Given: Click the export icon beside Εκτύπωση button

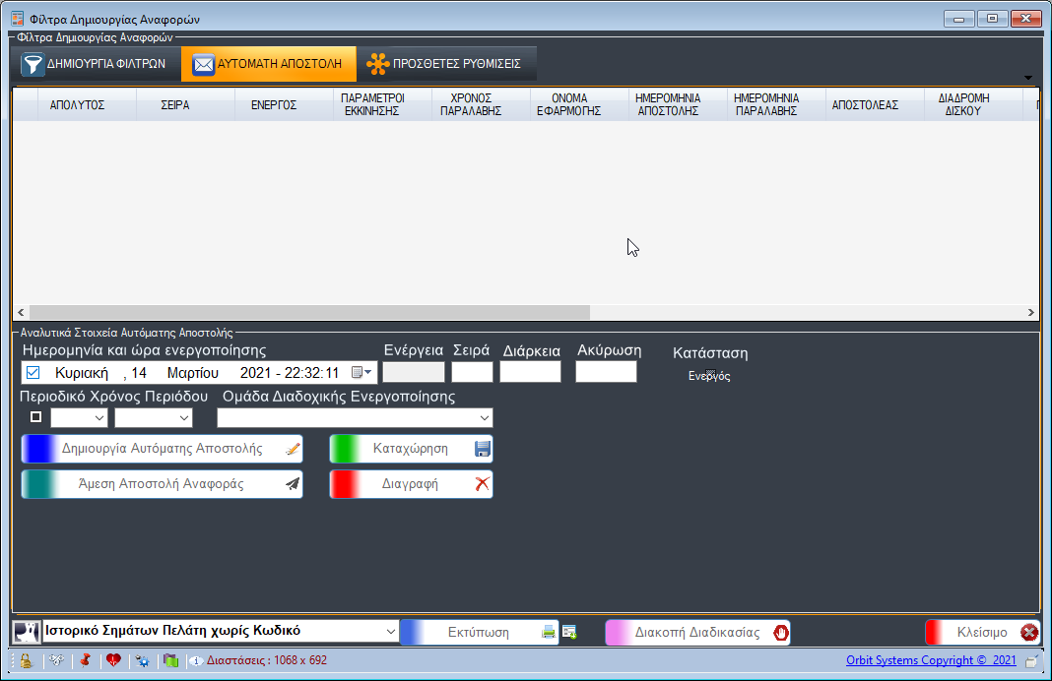Looking at the screenshot, I should click(569, 632).
